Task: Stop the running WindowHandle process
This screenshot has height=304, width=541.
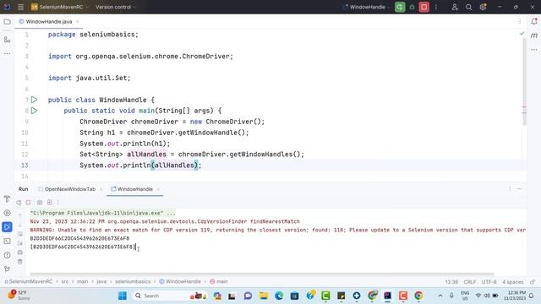Action: click(x=424, y=7)
